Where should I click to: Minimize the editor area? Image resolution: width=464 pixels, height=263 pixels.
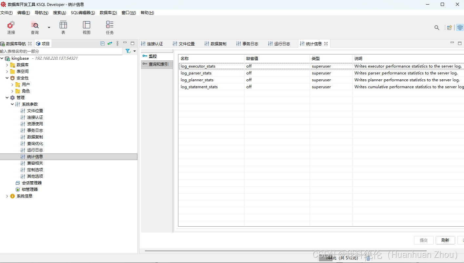(x=452, y=43)
